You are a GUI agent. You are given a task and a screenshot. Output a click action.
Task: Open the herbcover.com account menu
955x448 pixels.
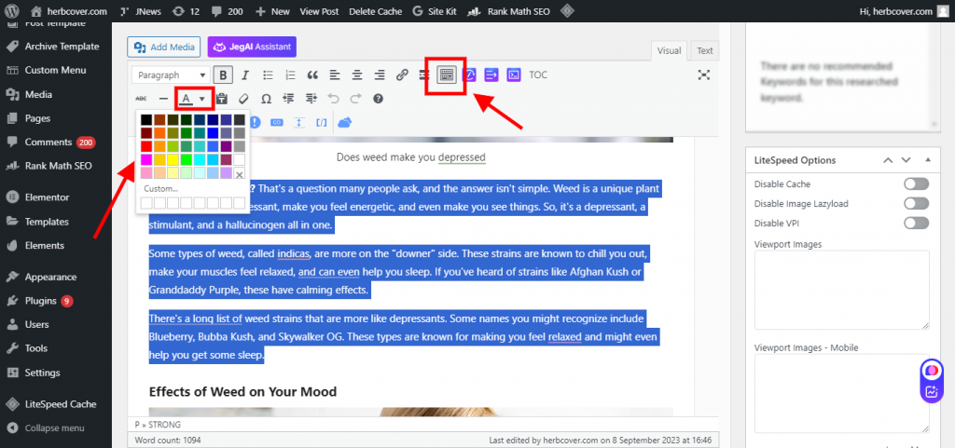pos(904,11)
